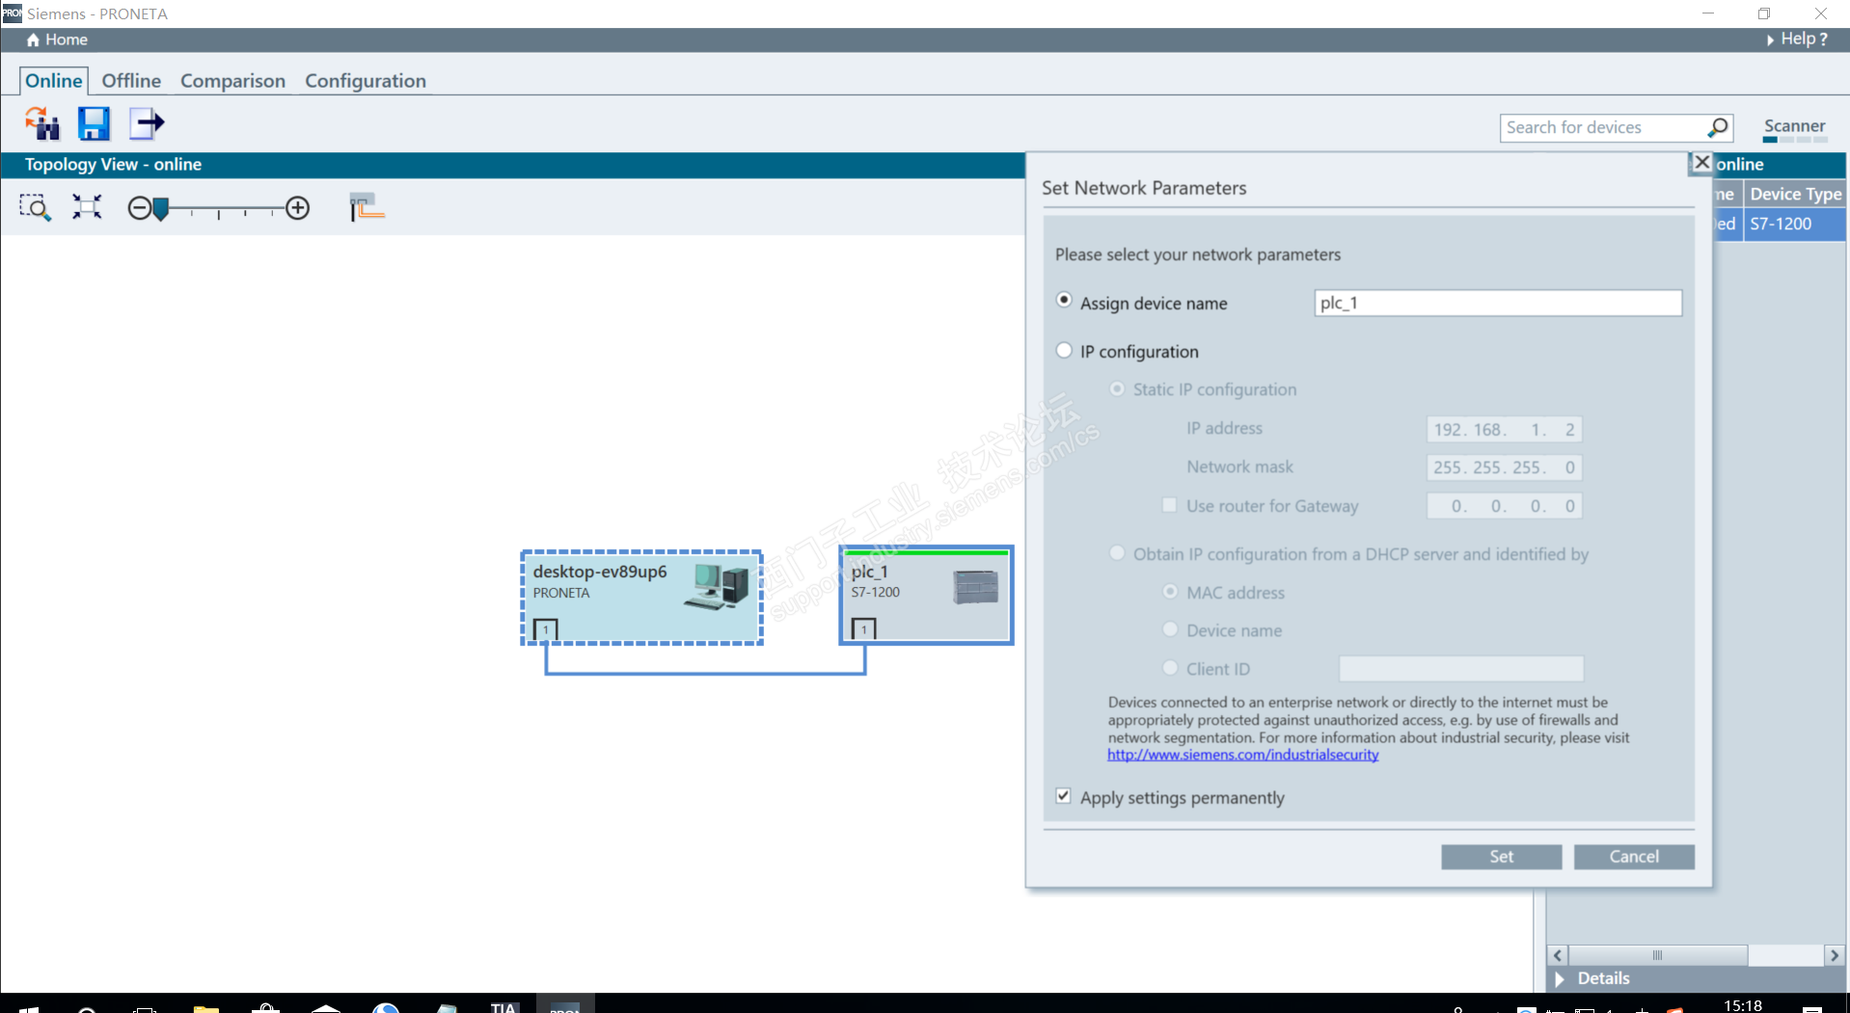Close the Set Network Parameters dialog

[x=1701, y=163]
